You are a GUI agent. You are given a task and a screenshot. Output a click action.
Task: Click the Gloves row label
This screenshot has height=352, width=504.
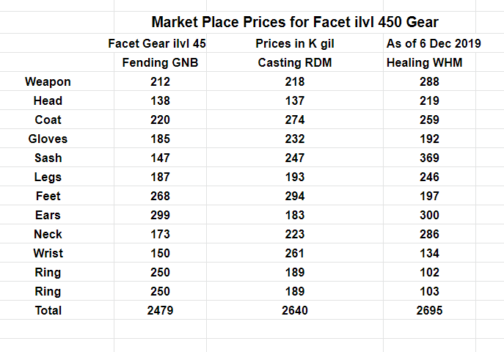pyautogui.click(x=48, y=139)
